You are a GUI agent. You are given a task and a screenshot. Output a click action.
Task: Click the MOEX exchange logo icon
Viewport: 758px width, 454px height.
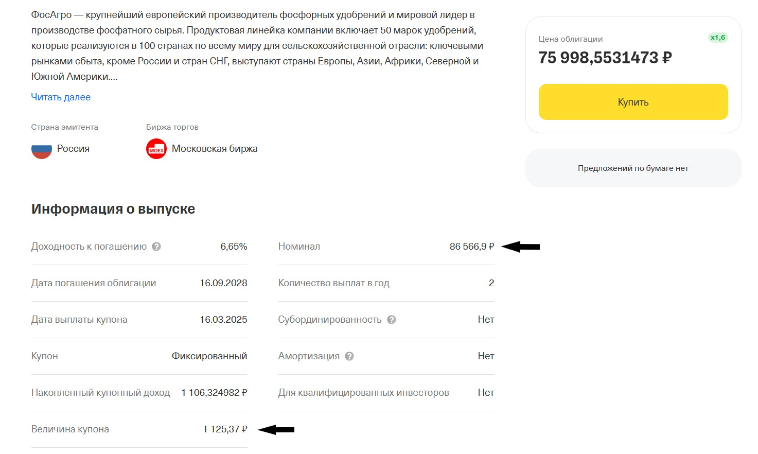(x=156, y=149)
